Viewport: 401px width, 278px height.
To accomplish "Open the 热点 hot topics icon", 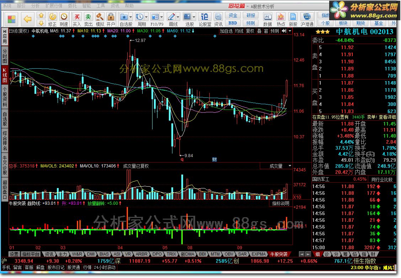I will click(x=281, y=20).
